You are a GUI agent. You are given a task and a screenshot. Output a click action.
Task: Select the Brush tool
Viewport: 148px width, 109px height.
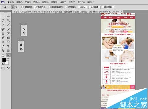coord(8,29)
